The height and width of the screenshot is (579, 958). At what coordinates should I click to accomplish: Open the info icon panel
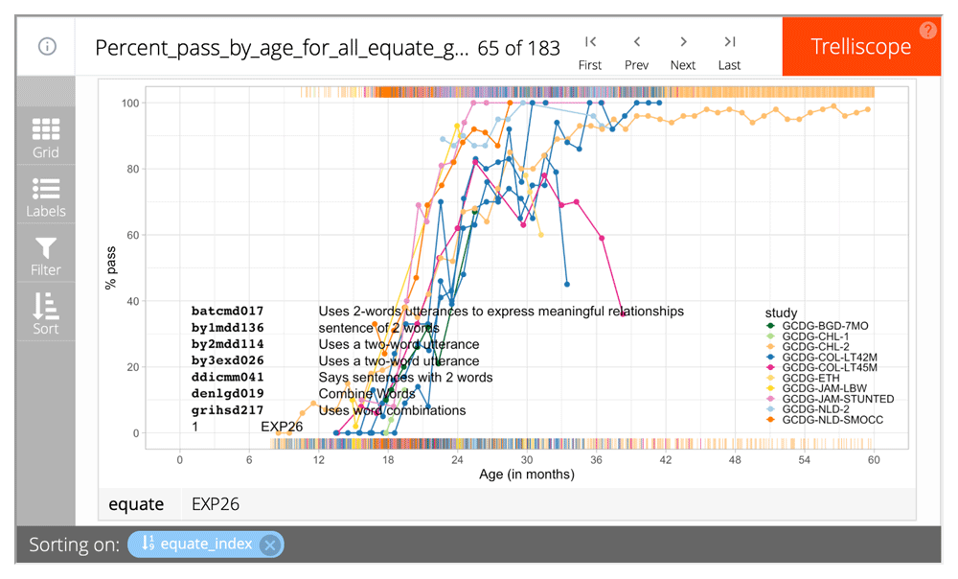(x=47, y=47)
